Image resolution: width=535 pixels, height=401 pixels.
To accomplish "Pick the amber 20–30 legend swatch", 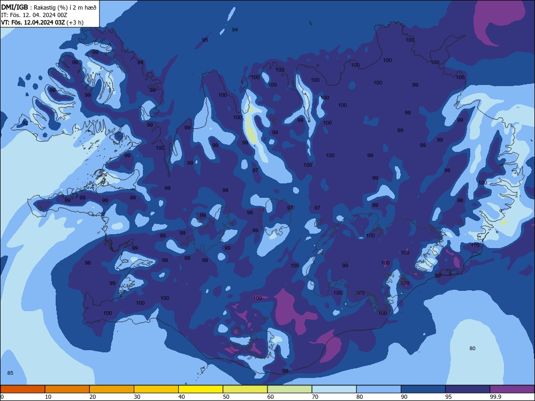I will pos(112,389).
